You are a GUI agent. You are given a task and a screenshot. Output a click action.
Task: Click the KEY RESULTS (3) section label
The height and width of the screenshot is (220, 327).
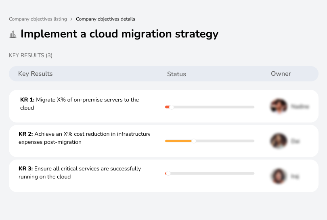pos(31,55)
